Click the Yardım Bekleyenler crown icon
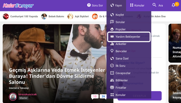 [112, 37]
